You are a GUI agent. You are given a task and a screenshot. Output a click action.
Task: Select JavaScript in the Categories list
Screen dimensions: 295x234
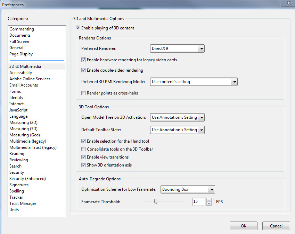[18, 110]
